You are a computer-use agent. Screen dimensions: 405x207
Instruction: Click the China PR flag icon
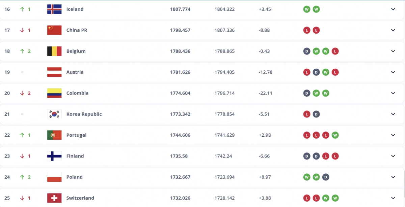coord(54,30)
